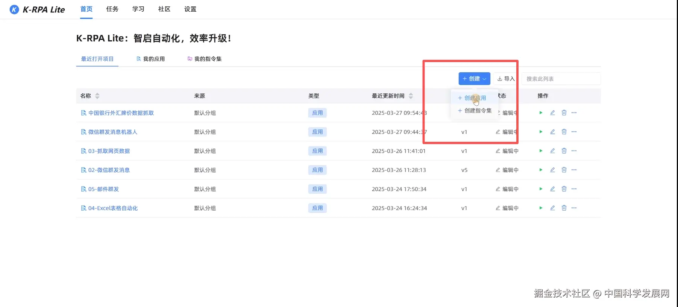Expand the 创建 dropdown button
Screen dimensions: 678x307
coord(474,79)
